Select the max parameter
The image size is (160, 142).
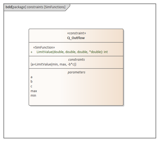34,91
